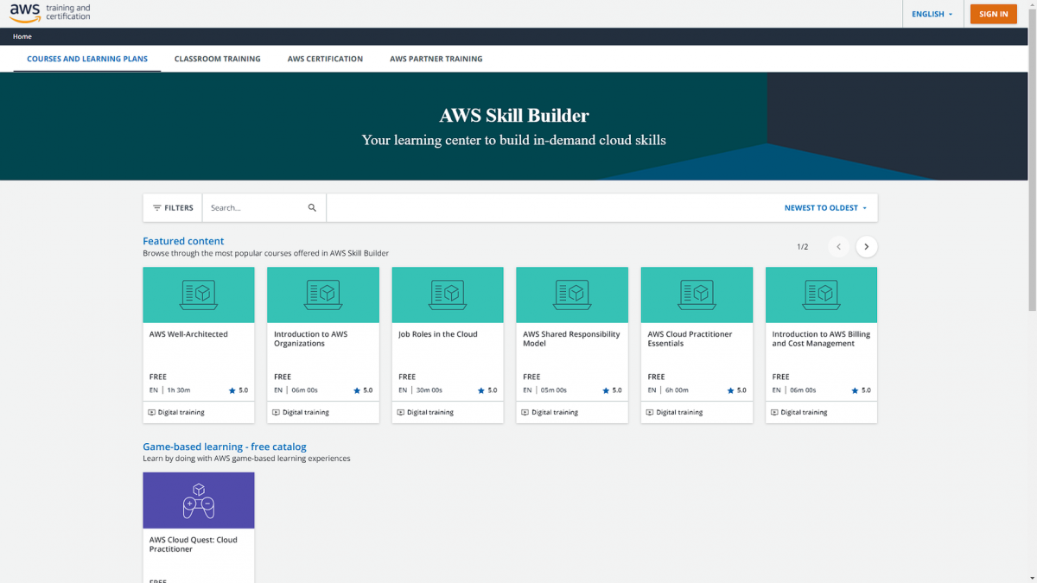Click the laptop icon on Job Roles in the Cloud
1037x583 pixels.
coord(447,294)
